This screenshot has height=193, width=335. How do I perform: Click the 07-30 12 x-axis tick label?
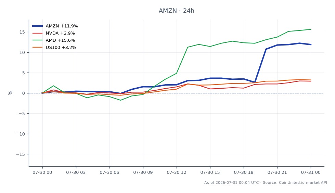click(177, 172)
